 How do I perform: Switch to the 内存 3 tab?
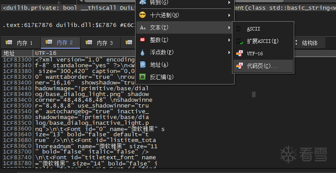pos(100,43)
